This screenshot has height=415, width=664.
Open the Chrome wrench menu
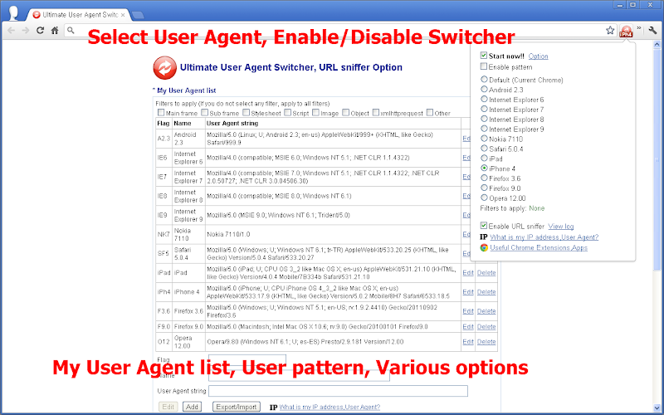[652, 30]
